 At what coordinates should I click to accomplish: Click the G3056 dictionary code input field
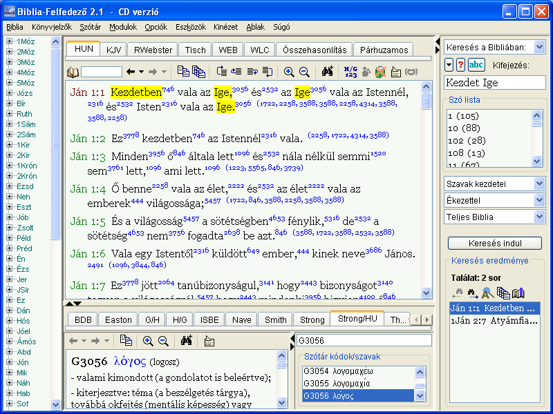coord(364,340)
